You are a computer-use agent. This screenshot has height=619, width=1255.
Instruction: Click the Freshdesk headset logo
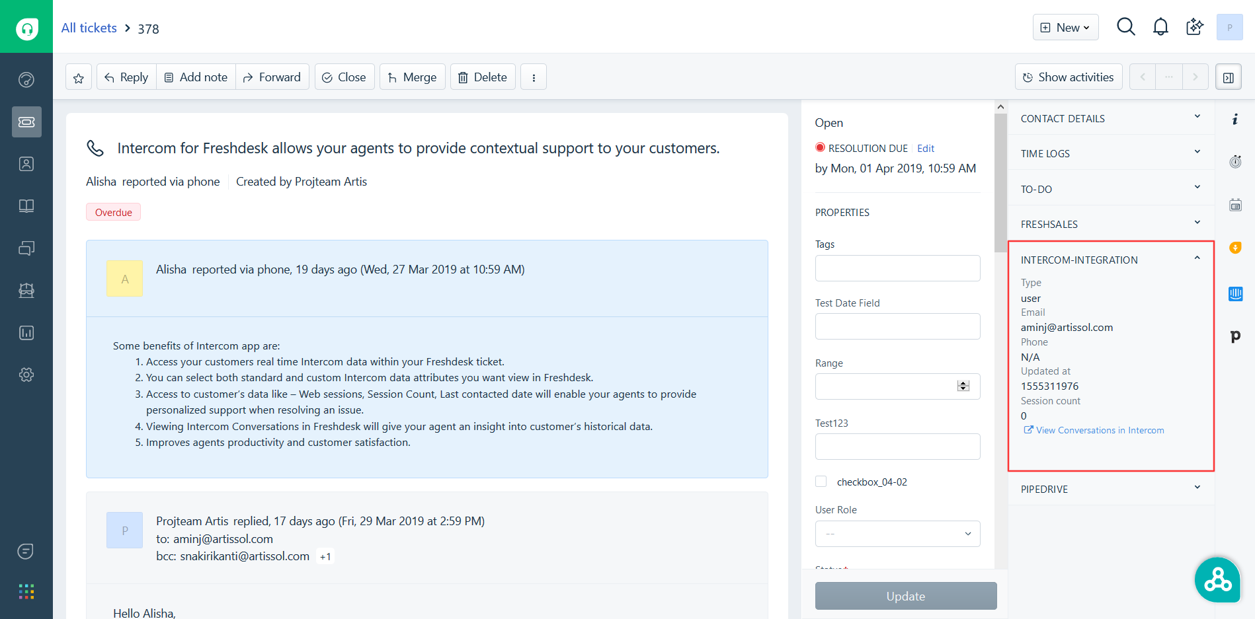[x=26, y=28]
